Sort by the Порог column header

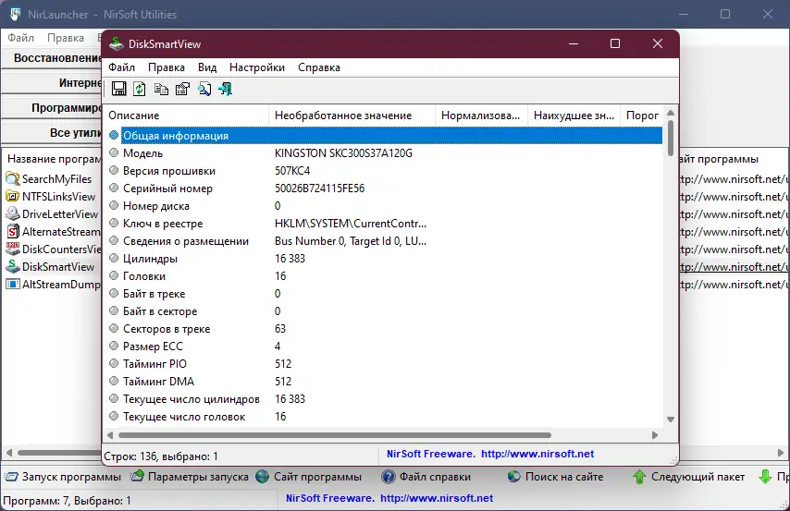[642, 116]
